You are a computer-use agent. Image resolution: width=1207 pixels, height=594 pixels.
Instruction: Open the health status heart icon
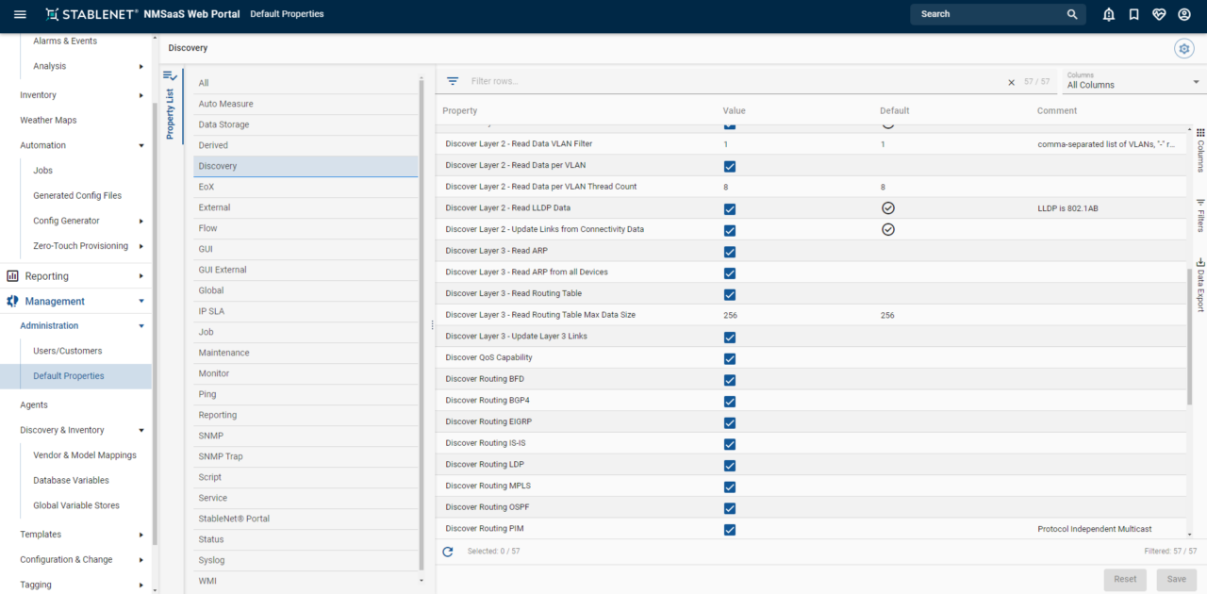click(1159, 13)
